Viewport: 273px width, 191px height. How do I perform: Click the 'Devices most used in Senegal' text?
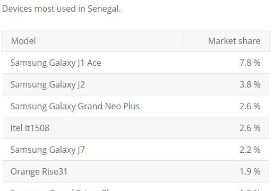point(61,8)
